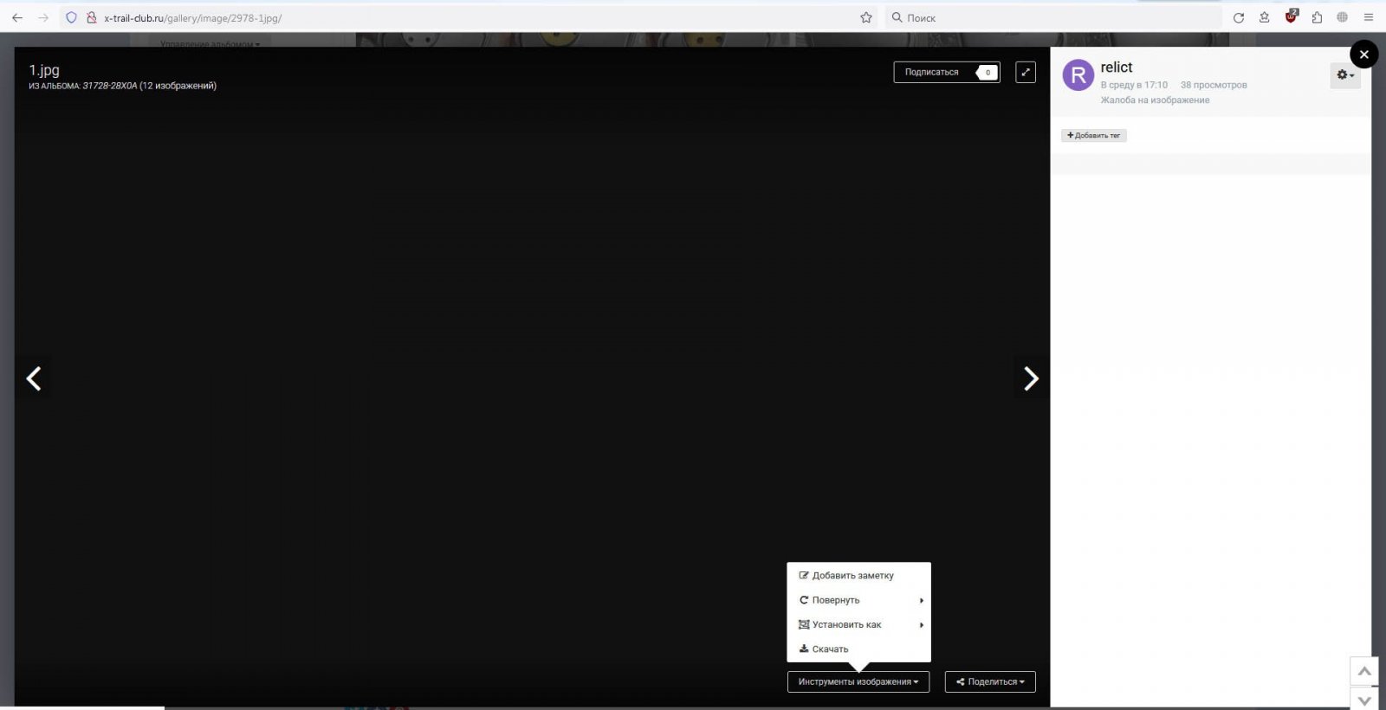Go to previous image with left arrow
Viewport: 1386px width, 710px height.
[34, 378]
